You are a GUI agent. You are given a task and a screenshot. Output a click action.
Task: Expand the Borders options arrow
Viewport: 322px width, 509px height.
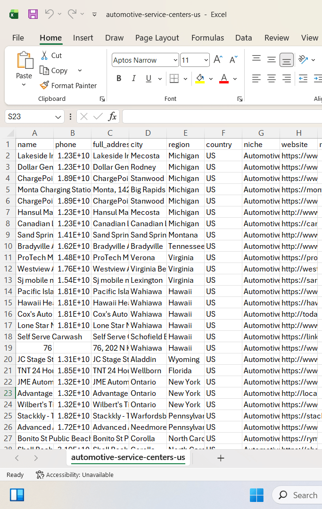(x=185, y=79)
